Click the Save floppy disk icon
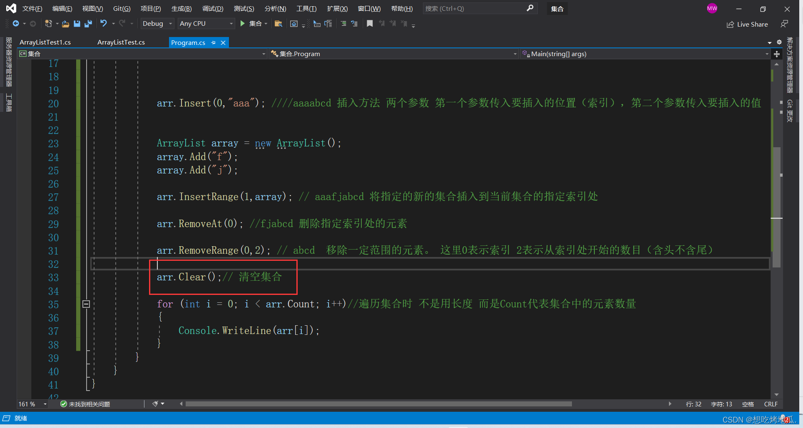Screen dimensions: 803x428 (77, 24)
